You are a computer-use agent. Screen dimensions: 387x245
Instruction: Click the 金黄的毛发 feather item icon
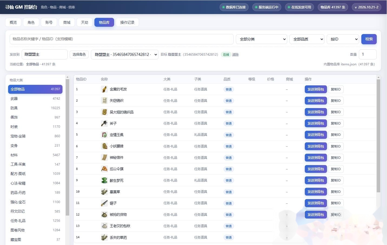pyautogui.click(x=104, y=89)
